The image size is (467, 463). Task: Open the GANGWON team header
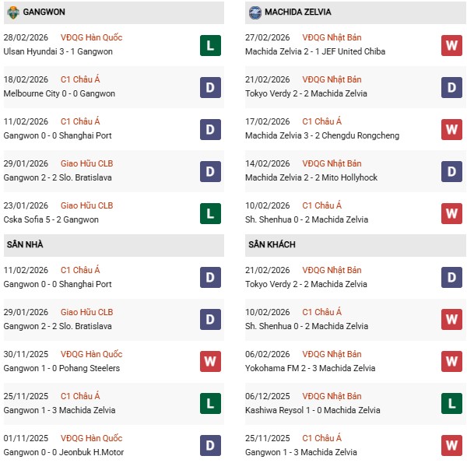[x=44, y=12]
